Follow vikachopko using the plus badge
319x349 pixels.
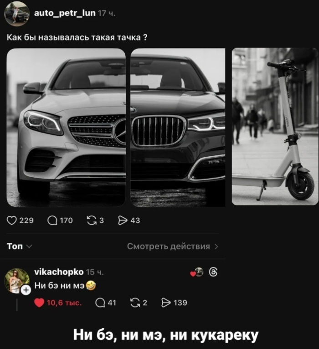26,290
